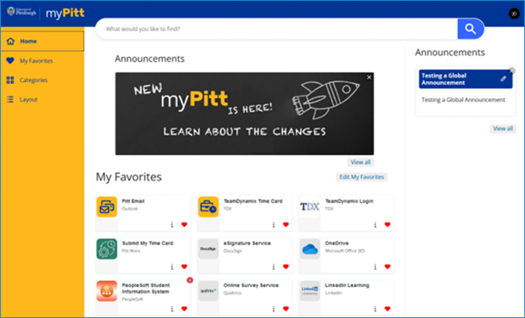Show info for Submit My Time Card
The width and height of the screenshot is (525, 318).
point(172,267)
